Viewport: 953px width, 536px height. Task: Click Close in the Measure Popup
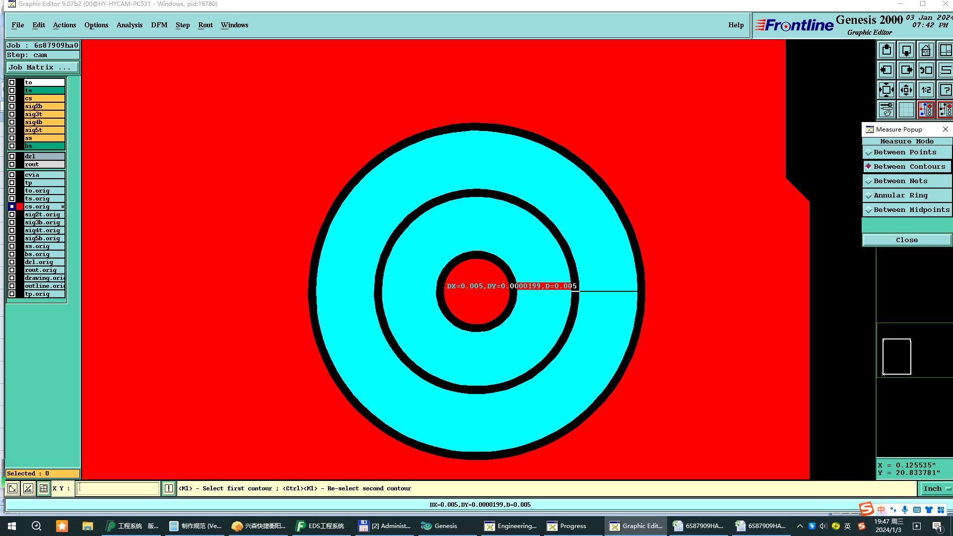click(906, 240)
